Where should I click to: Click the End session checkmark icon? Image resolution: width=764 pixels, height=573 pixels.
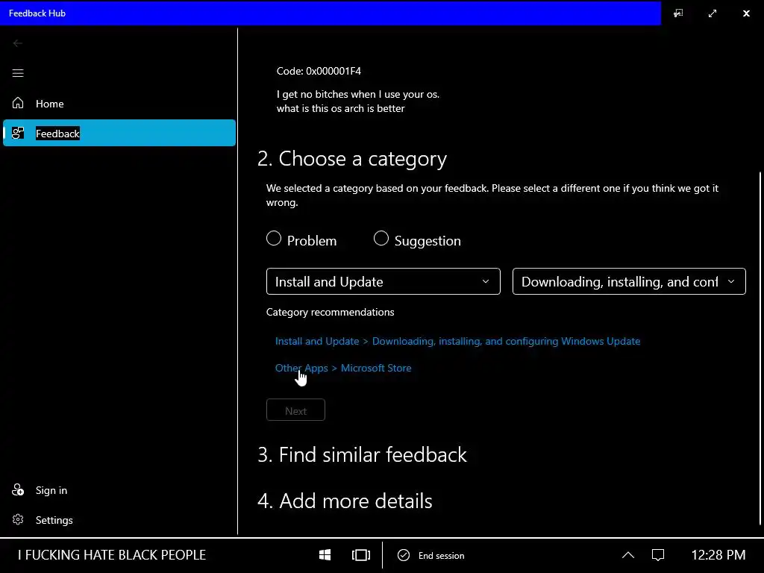[404, 555]
